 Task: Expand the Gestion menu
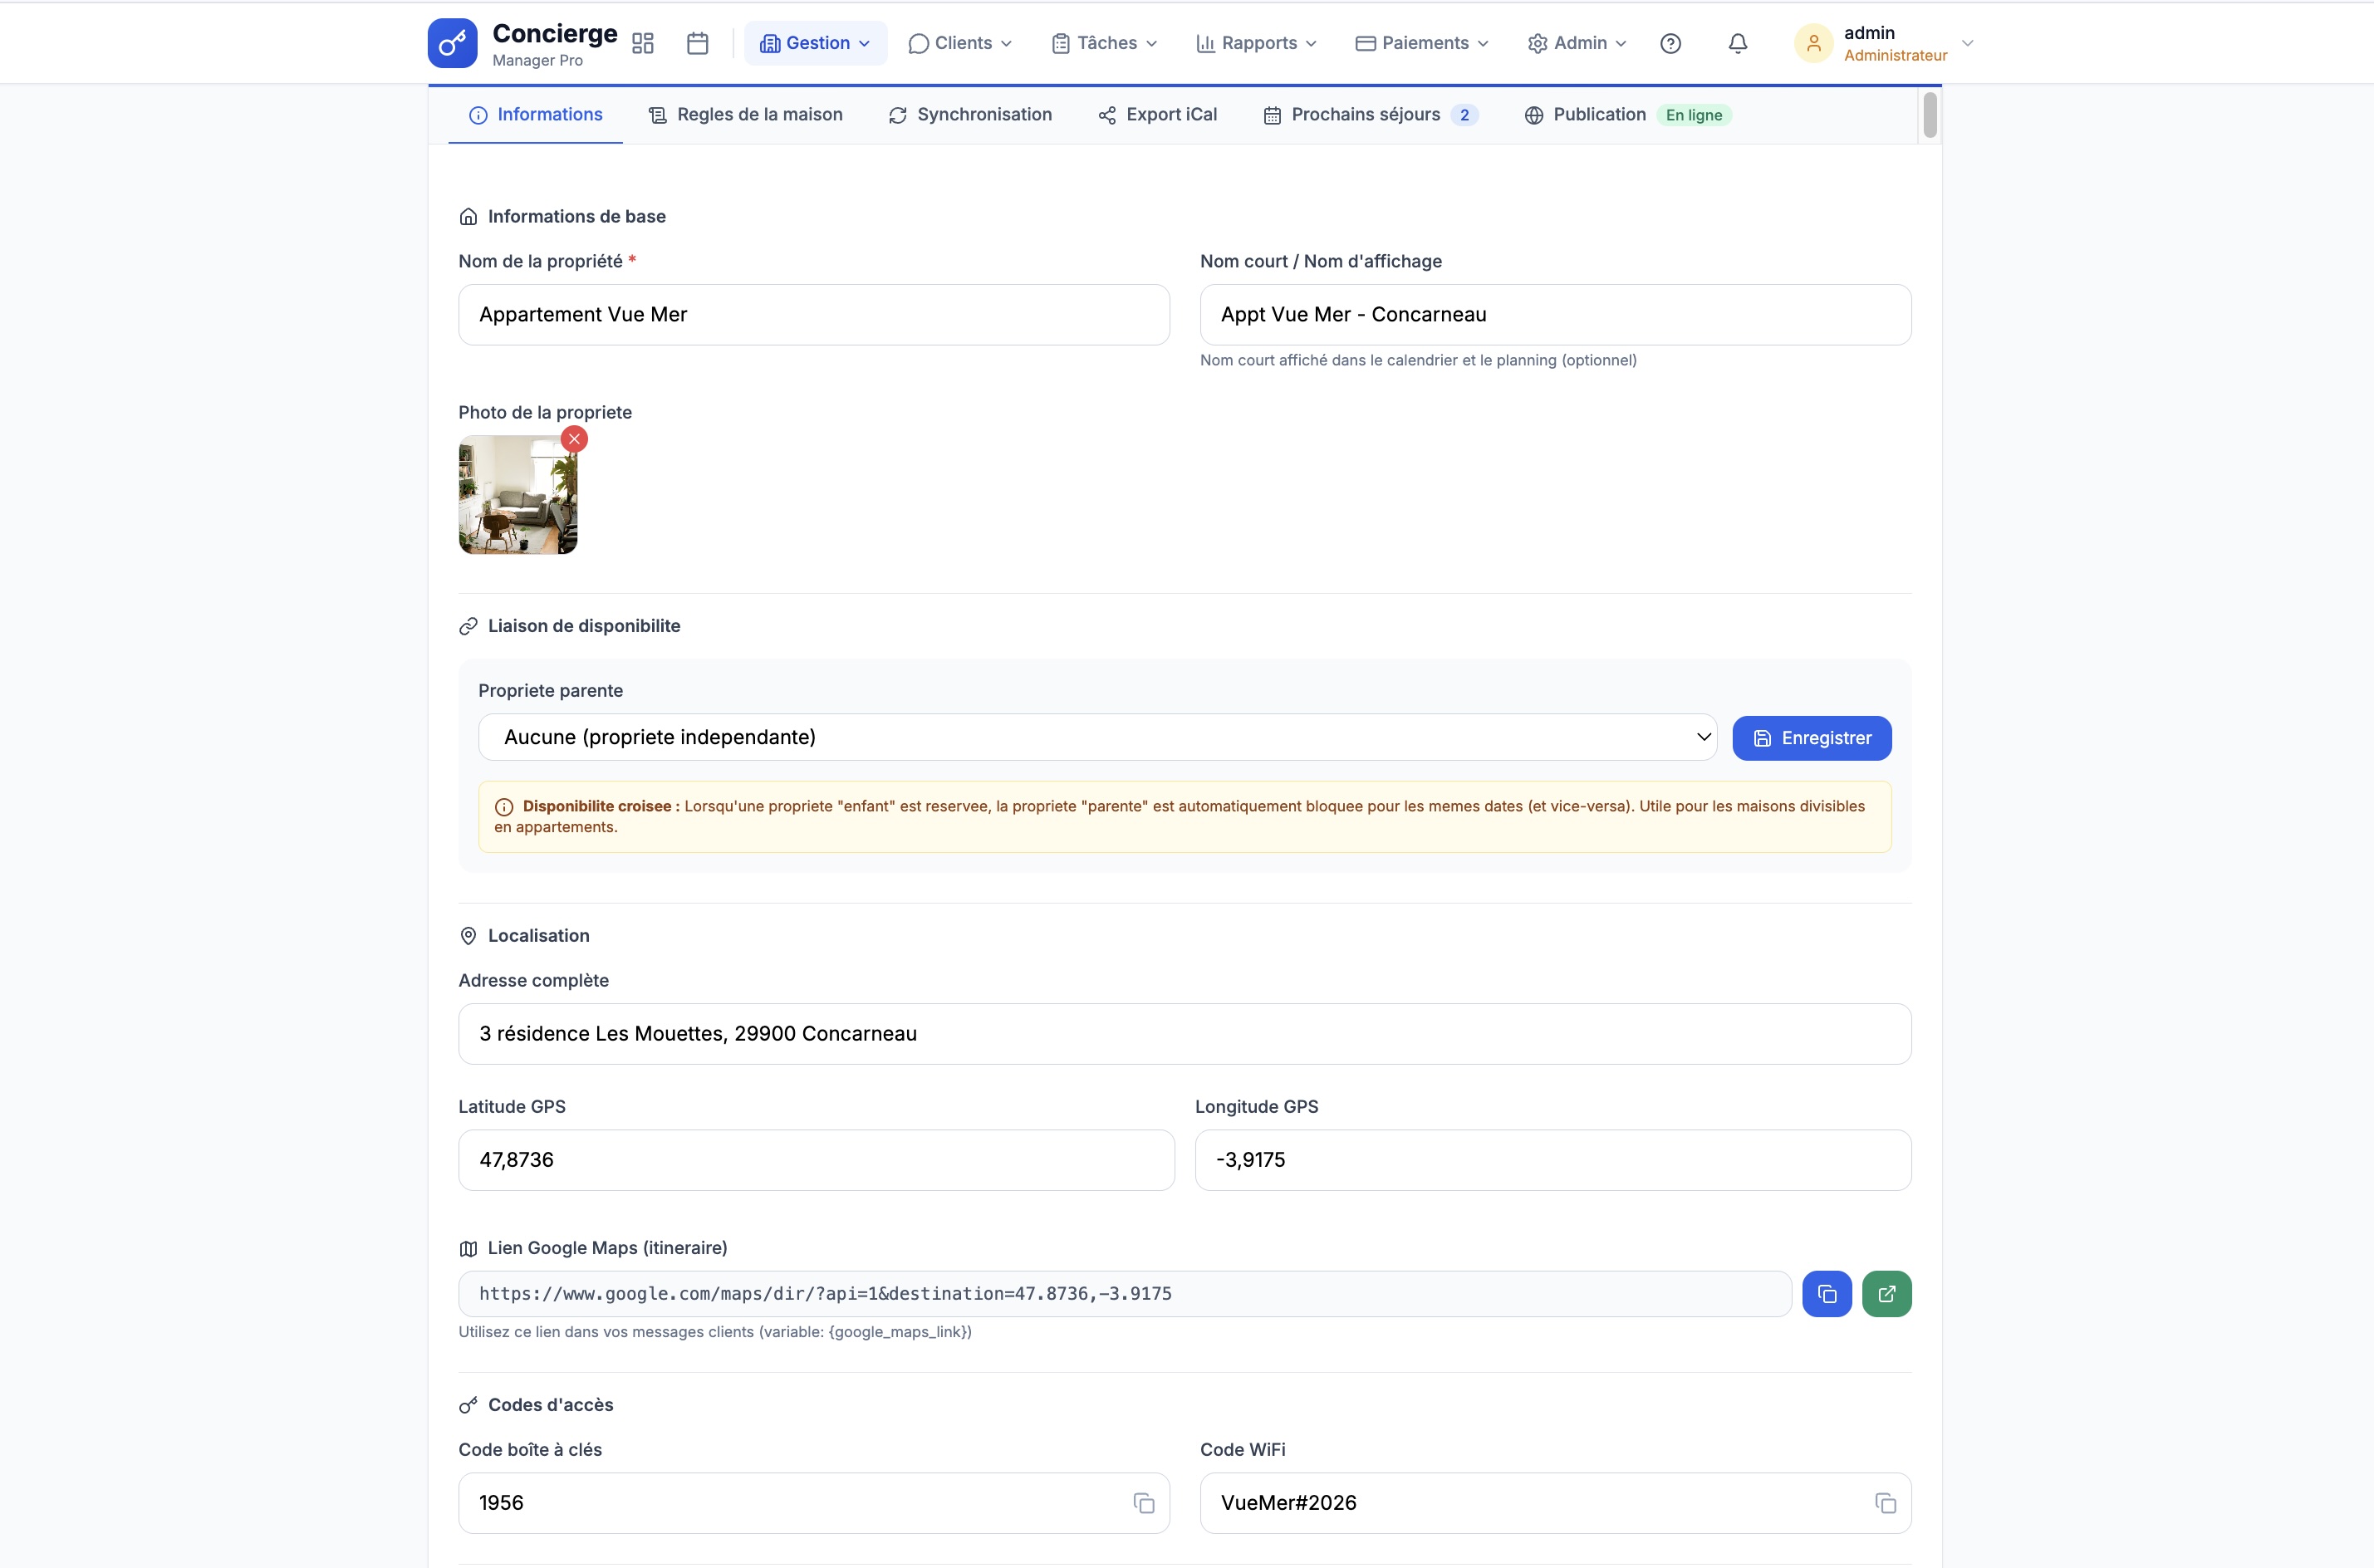(x=815, y=43)
